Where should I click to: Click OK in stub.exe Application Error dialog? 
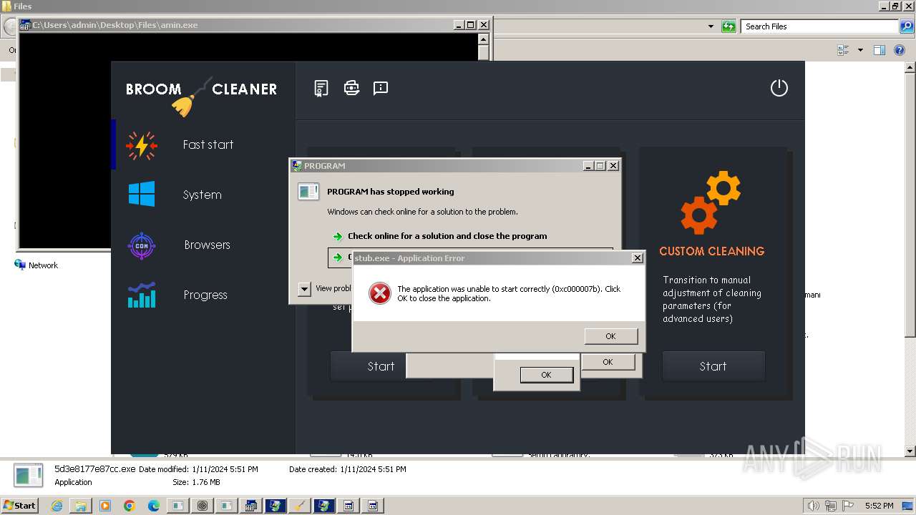pos(610,336)
